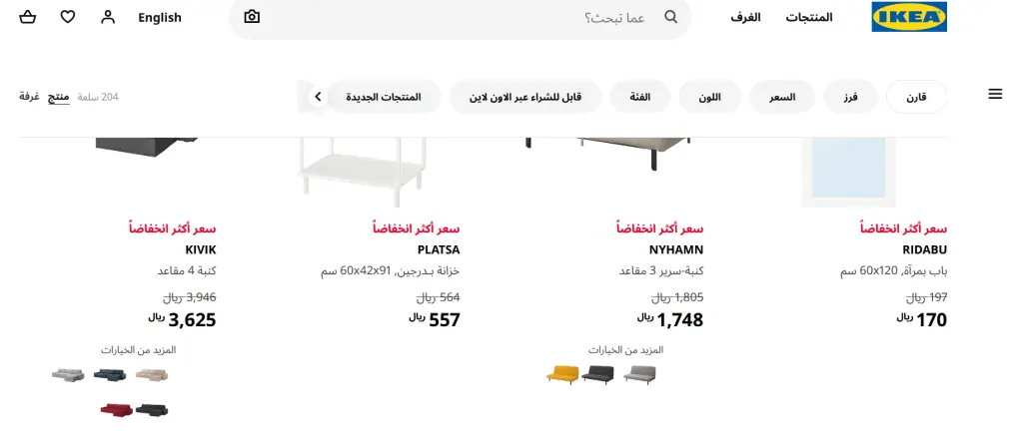This screenshot has width=1023, height=444.
Task: Click the magnifier search icon
Action: click(670, 17)
